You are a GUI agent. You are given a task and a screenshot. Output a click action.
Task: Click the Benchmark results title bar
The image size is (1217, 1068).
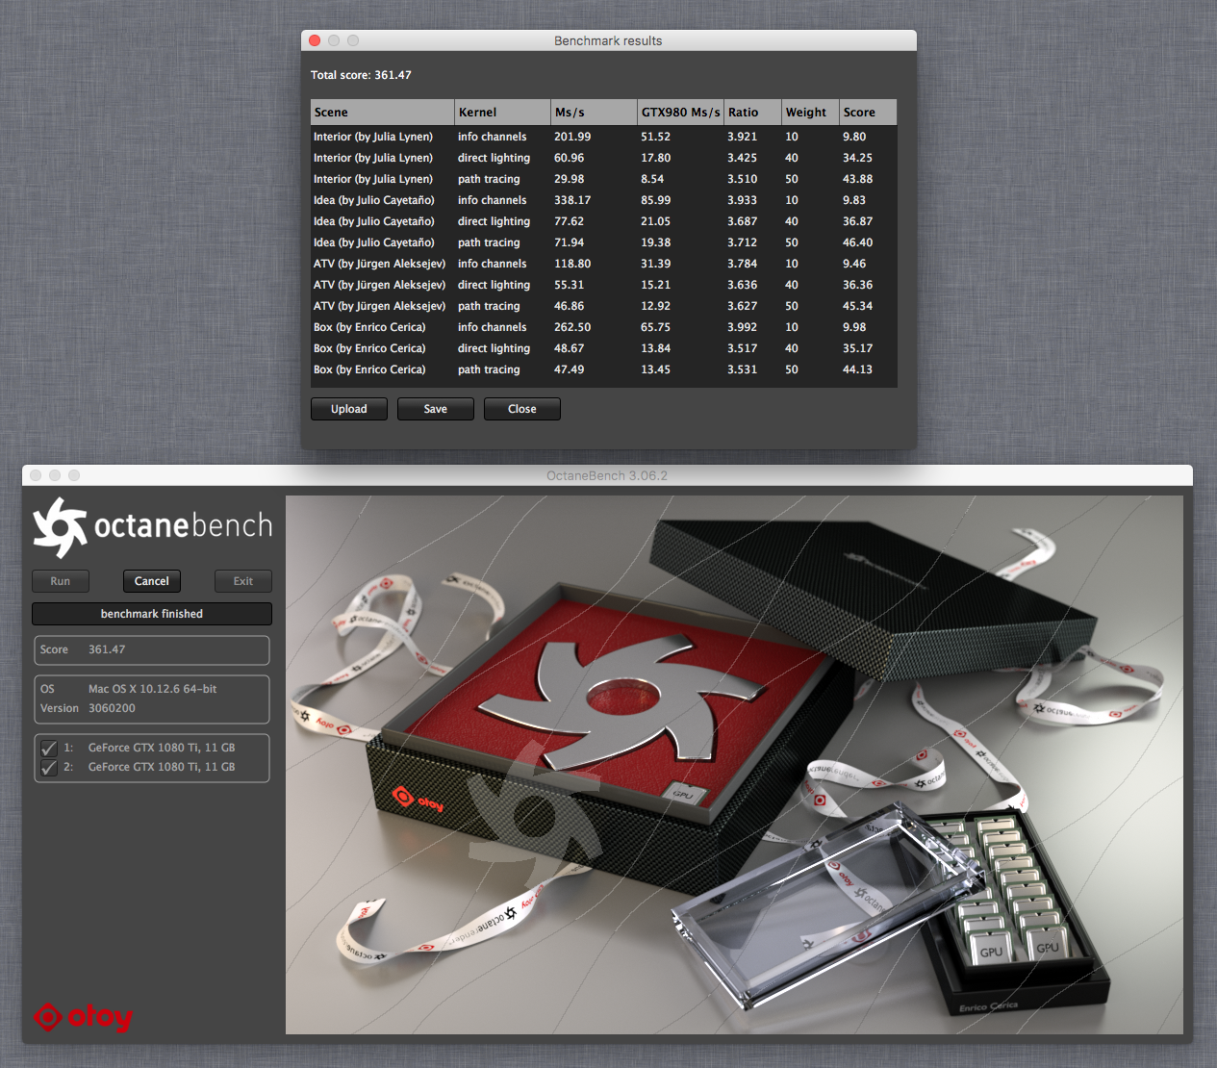coord(608,40)
